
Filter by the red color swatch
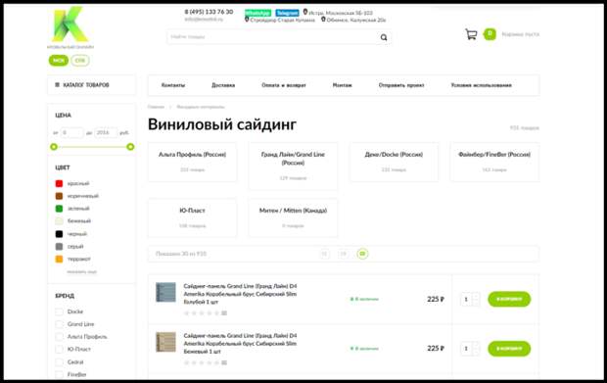click(x=59, y=183)
